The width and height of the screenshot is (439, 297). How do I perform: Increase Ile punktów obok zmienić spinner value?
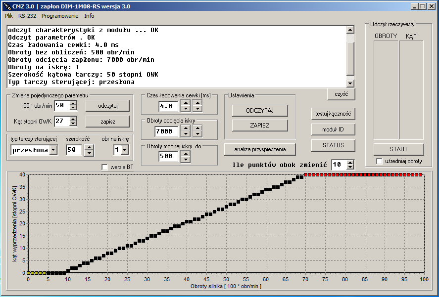(350, 162)
